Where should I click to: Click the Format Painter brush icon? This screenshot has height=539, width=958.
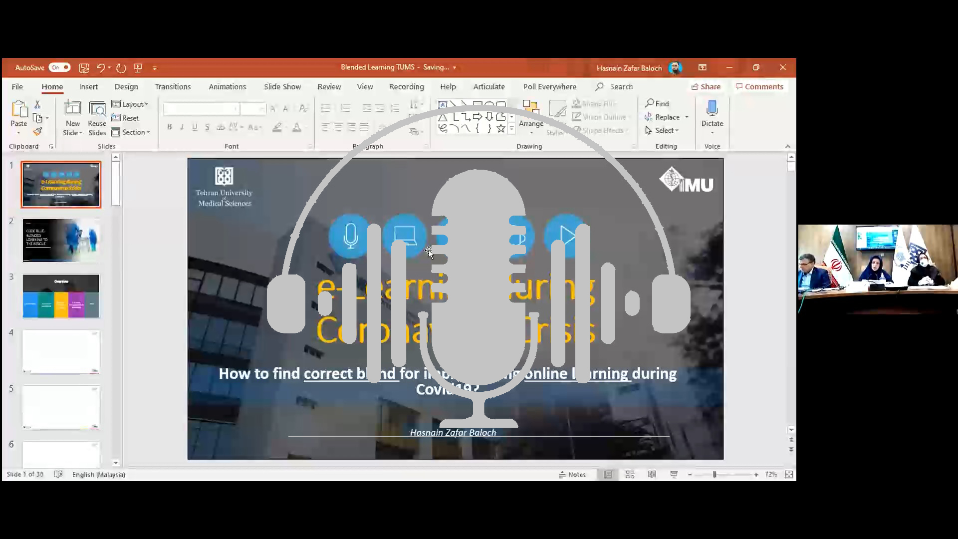click(x=37, y=132)
